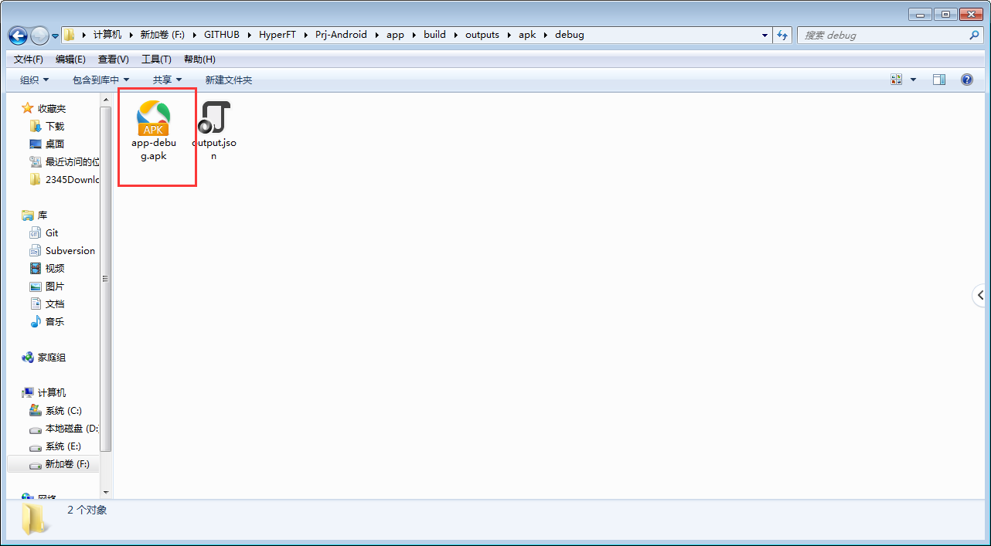Image resolution: width=991 pixels, height=546 pixels.
Task: Go forward with the Forward arrow button
Action: point(39,36)
